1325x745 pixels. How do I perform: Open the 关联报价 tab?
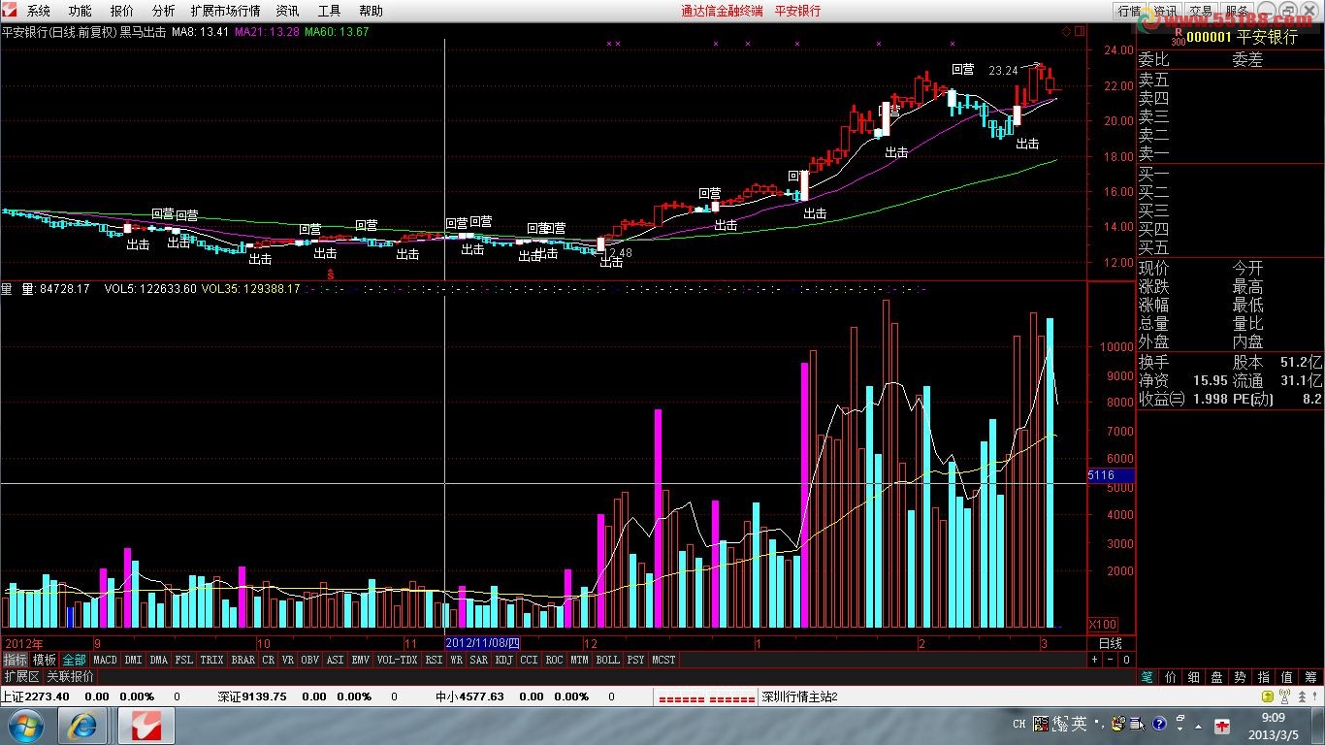[71, 676]
